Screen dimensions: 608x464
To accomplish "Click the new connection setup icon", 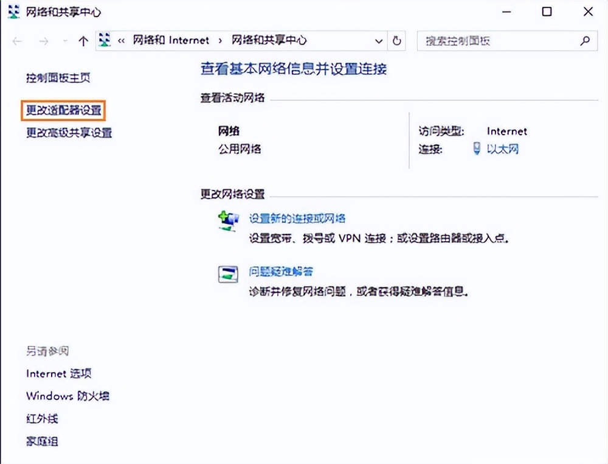I will pos(228,220).
